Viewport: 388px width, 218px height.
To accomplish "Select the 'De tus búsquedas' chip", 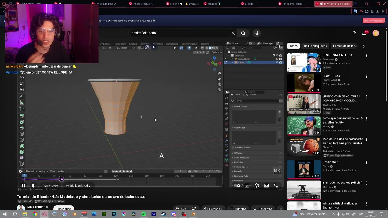I will 315,46.
